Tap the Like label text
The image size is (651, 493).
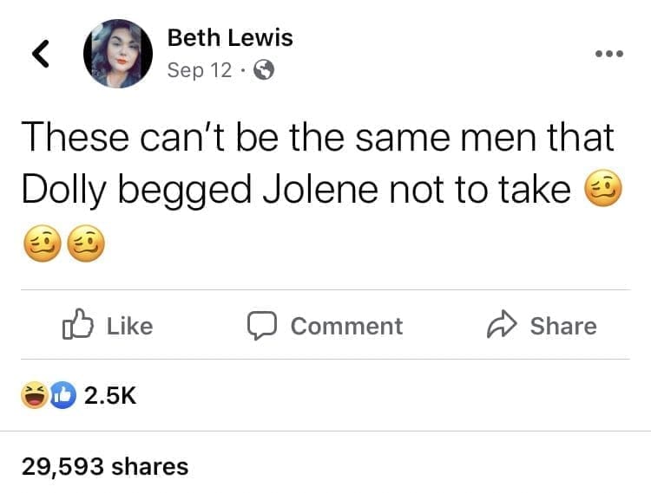[x=129, y=326]
